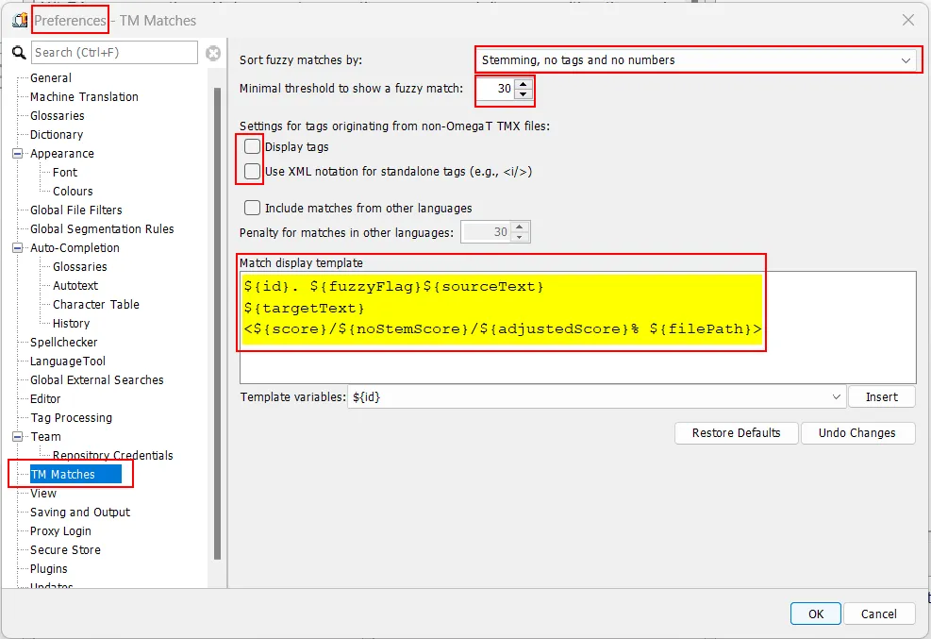
Task: Collapse the Appearance tree node
Action: click(17, 154)
